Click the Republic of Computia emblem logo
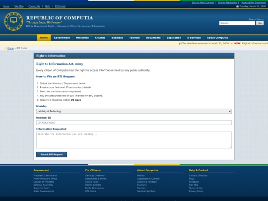This screenshot has height=201, width=268. [x=13, y=21]
